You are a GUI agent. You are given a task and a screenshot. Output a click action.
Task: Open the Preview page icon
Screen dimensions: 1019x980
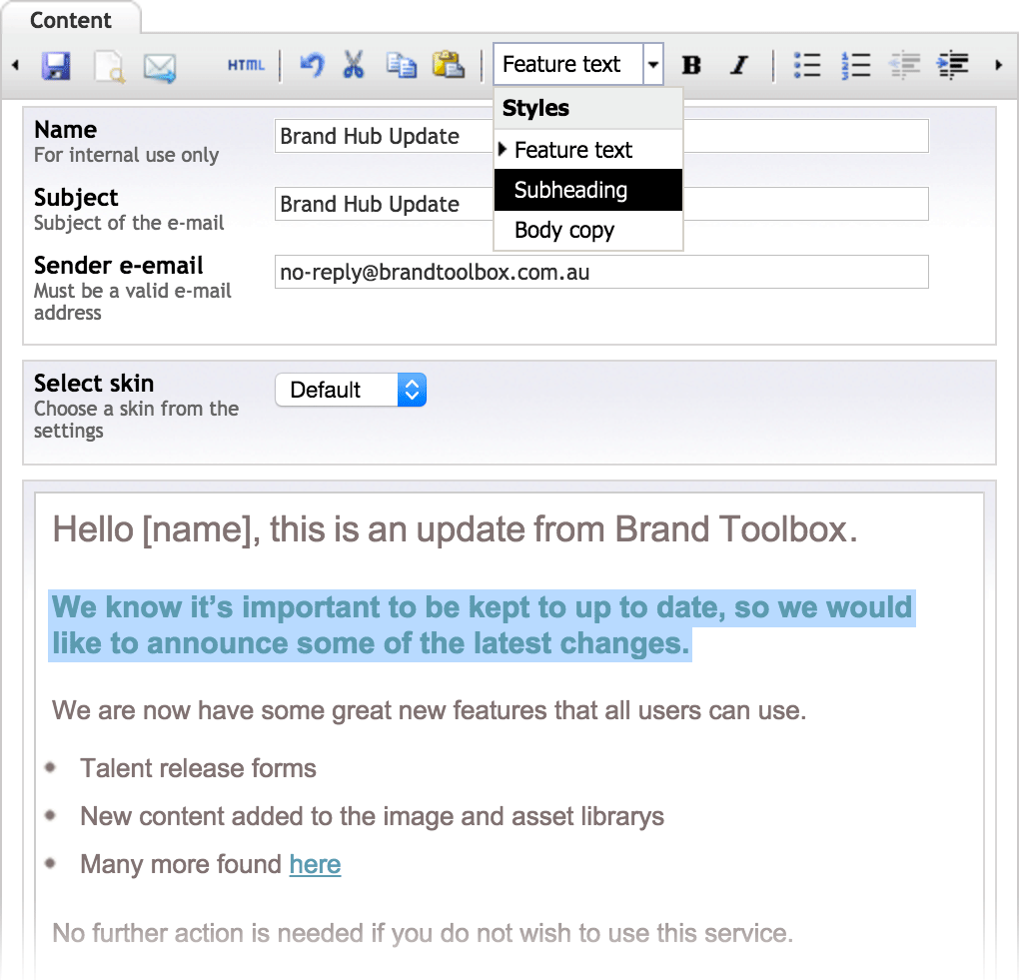tap(108, 66)
